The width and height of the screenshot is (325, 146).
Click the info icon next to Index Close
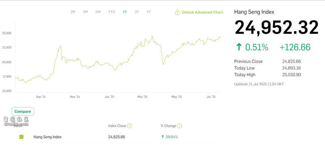coord(130,126)
